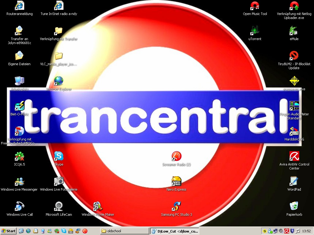Launch Windows Movie Maker shortcut

point(98,207)
